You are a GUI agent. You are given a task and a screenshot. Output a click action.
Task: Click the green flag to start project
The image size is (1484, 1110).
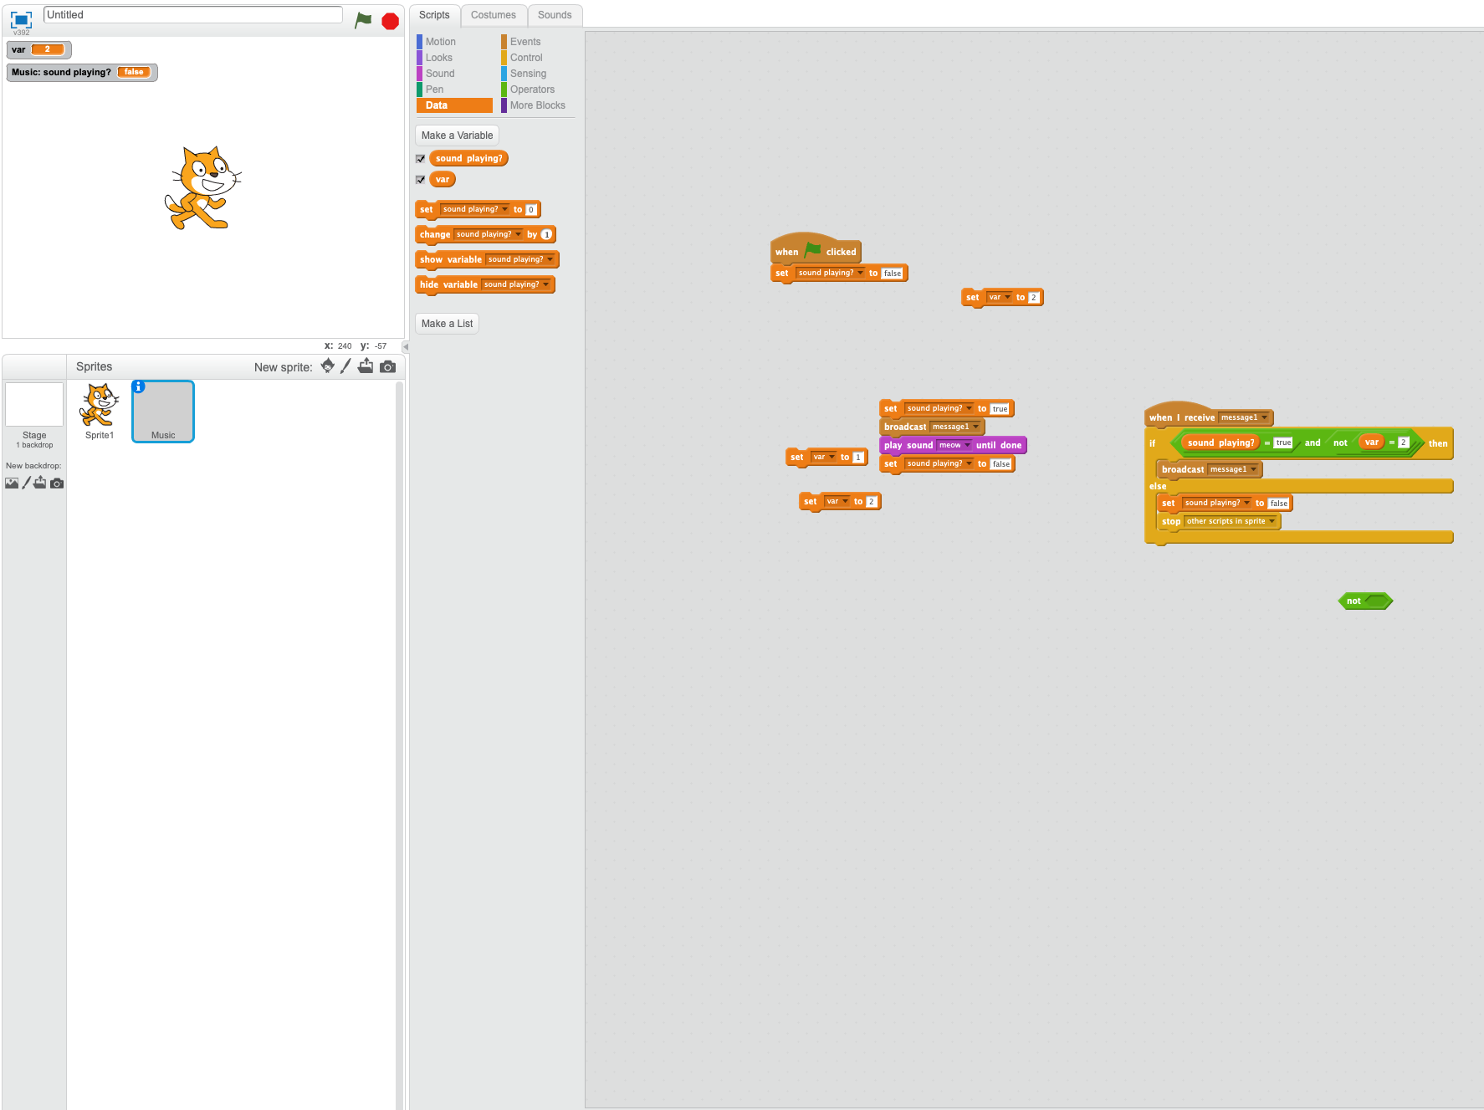363,20
